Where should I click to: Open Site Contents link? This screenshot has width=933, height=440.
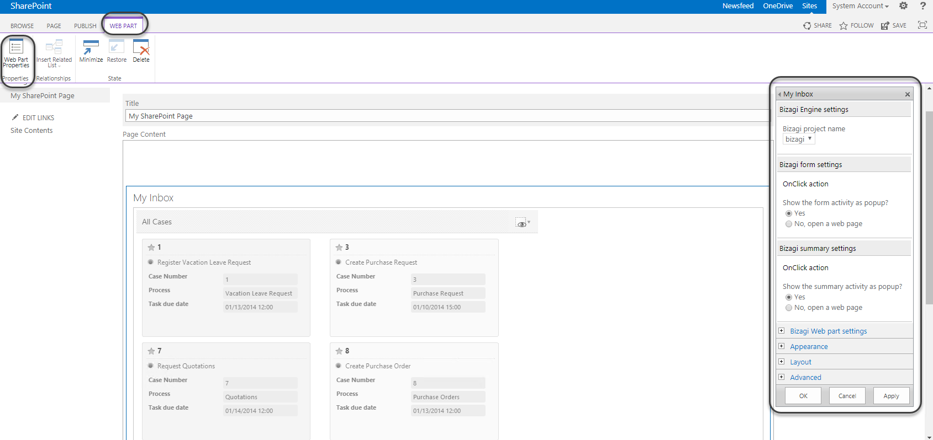[x=31, y=131]
